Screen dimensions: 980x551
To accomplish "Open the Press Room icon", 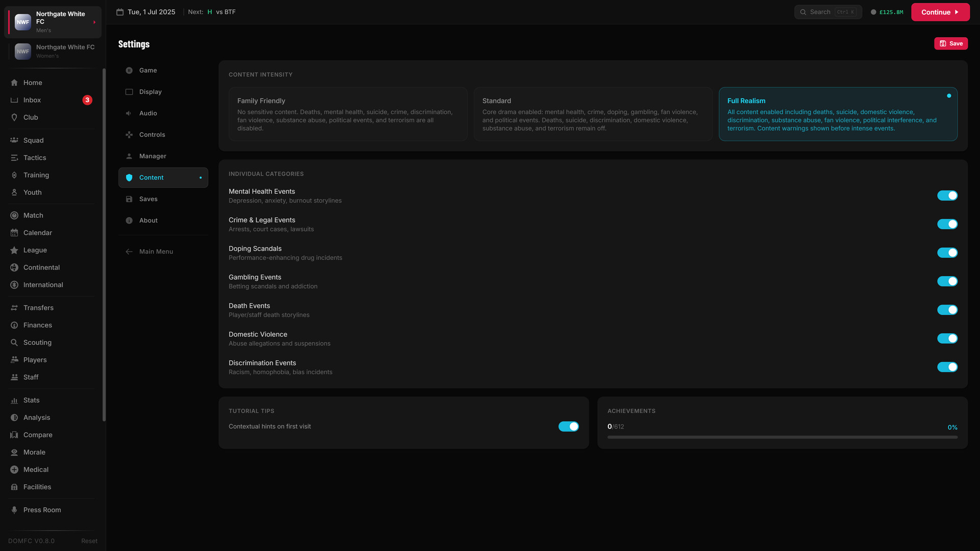I will click(x=15, y=510).
